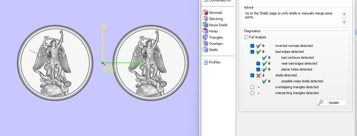Open the Profiles document icon
Image resolution: width=357 pixels, height=136 pixels.
tap(205, 62)
